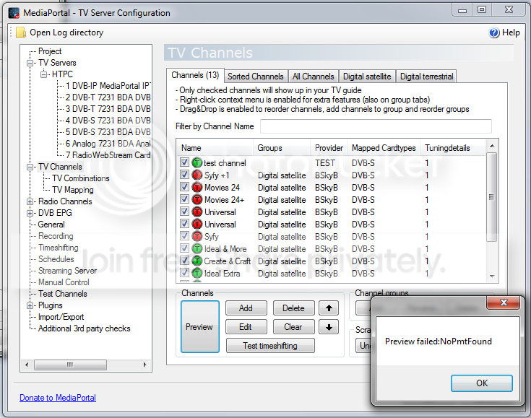The height and width of the screenshot is (418, 531).
Task: Click the Open Log directory folder icon
Action: point(21,32)
